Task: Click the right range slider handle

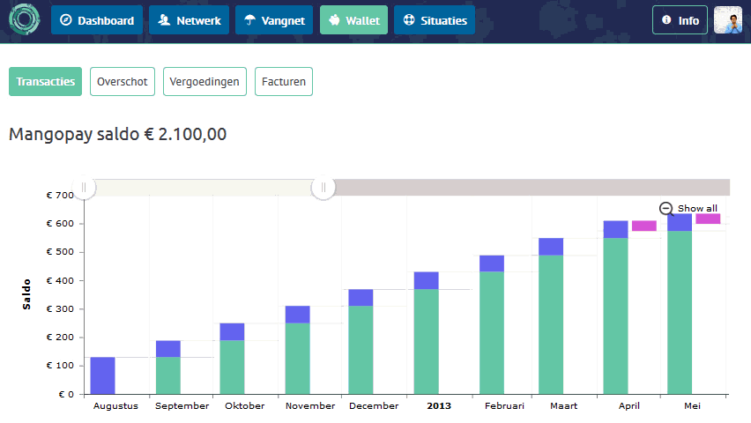Action: click(323, 187)
